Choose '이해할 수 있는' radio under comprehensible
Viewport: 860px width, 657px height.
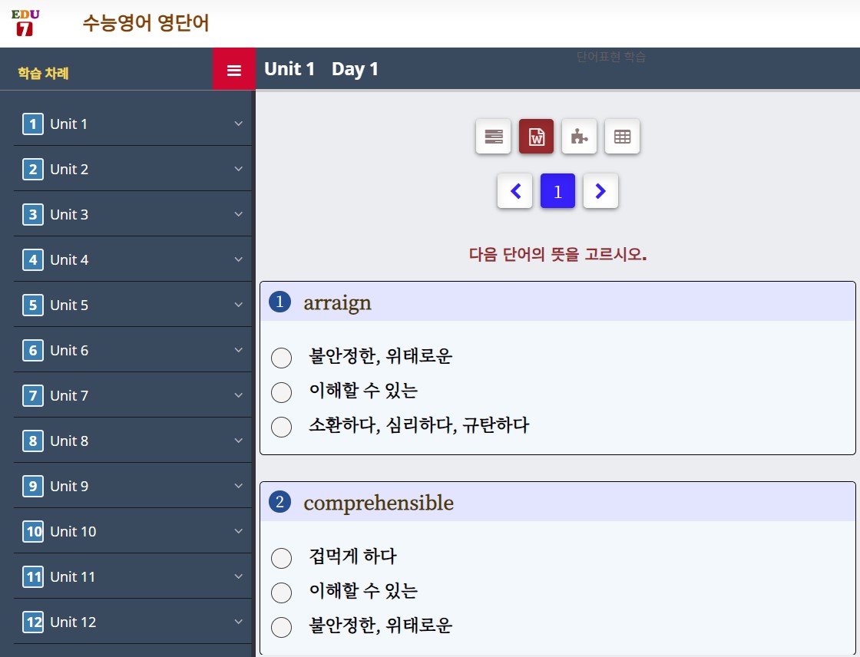tap(282, 593)
